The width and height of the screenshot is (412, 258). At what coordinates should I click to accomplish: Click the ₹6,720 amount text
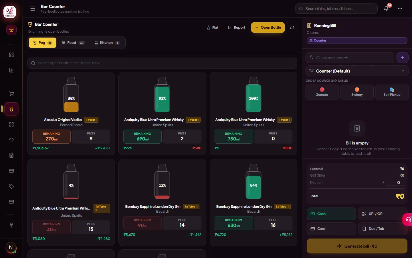tap(221, 235)
